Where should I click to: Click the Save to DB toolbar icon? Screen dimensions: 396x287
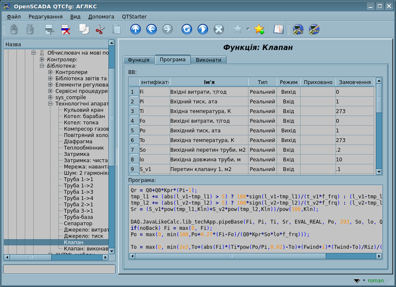(30, 29)
